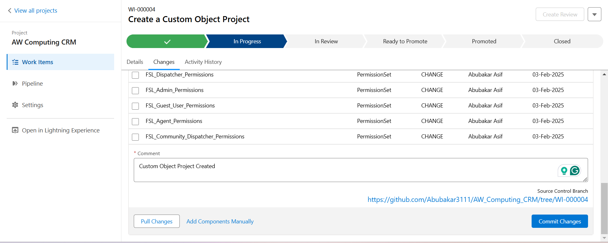The image size is (608, 243).
Task: Open the dropdown arrow next to Create Review
Action: coord(594,15)
